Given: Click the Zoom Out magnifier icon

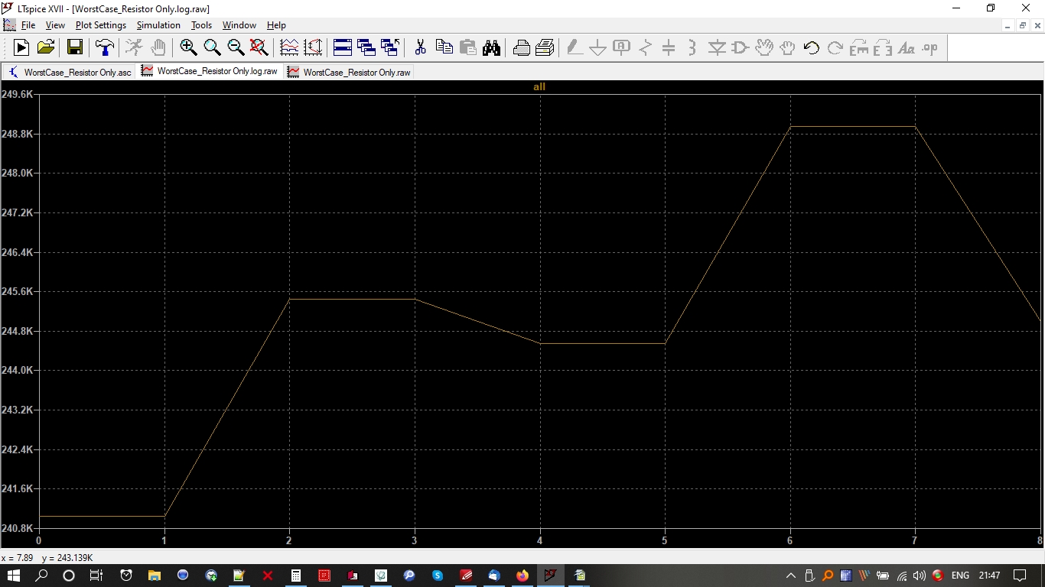Looking at the screenshot, I should [x=236, y=47].
